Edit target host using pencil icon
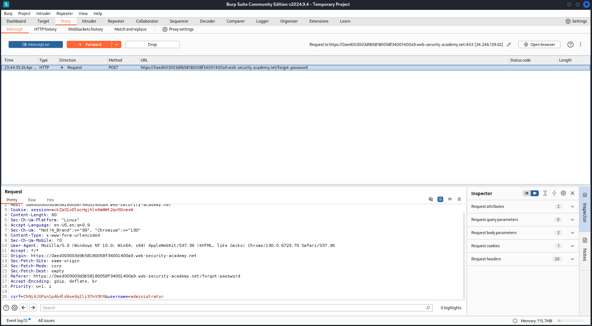592x326 pixels. [509, 44]
